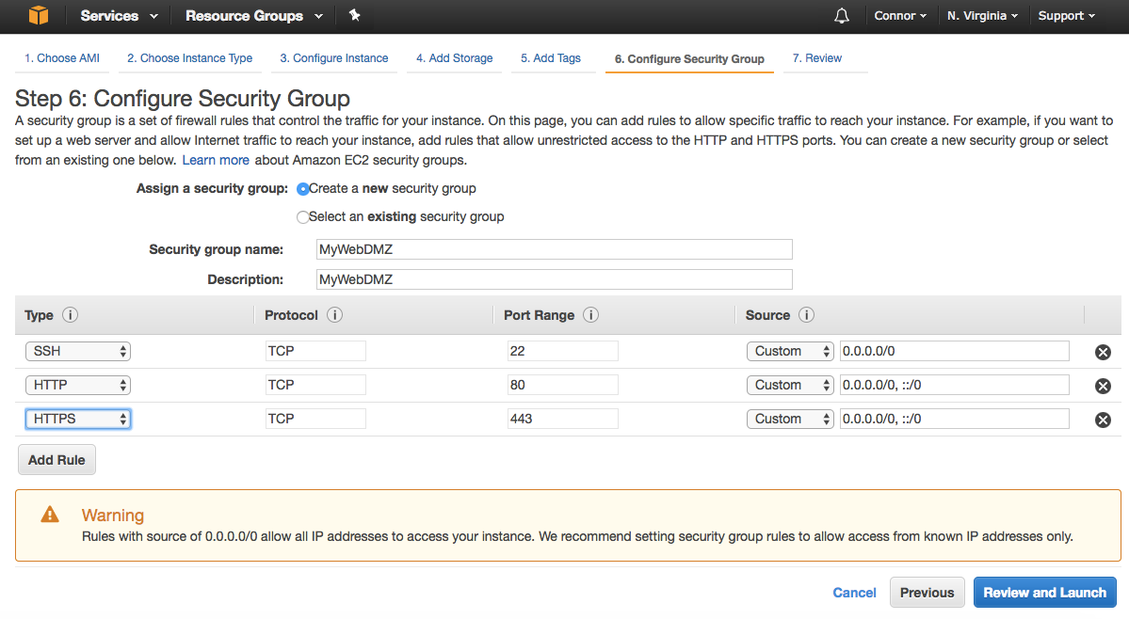Remove the SSH rule with X icon
The image size is (1129, 619).
pos(1103,352)
